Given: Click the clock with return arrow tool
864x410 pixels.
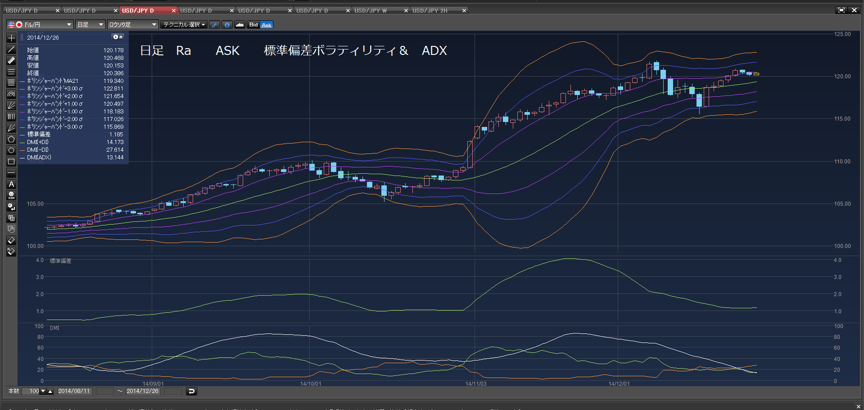Looking at the screenshot, I should [x=11, y=207].
